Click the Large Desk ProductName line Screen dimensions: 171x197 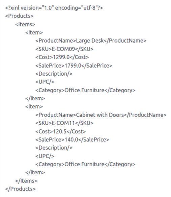point(91,41)
